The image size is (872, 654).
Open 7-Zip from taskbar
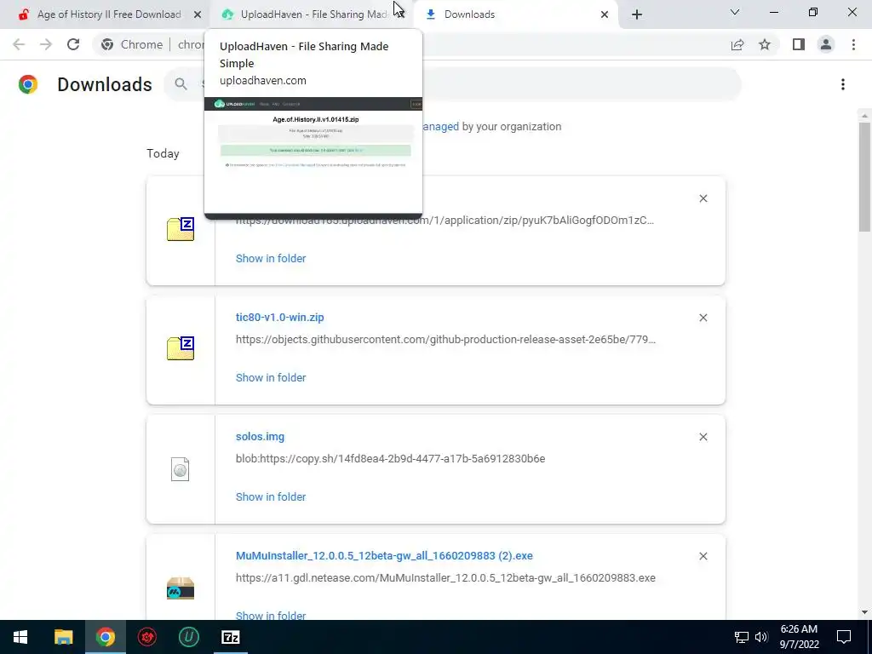pos(230,637)
